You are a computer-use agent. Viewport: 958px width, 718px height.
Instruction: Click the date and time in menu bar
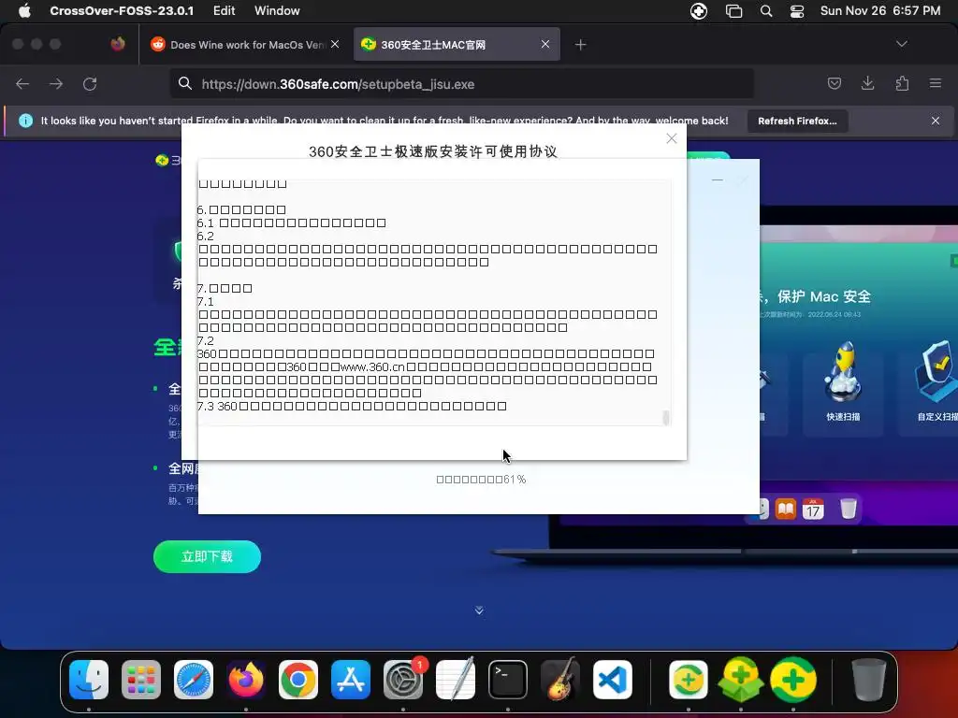[x=879, y=10]
